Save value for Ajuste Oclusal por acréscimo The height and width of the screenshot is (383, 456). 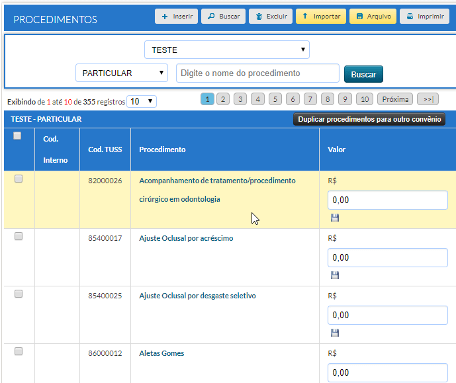(335, 275)
